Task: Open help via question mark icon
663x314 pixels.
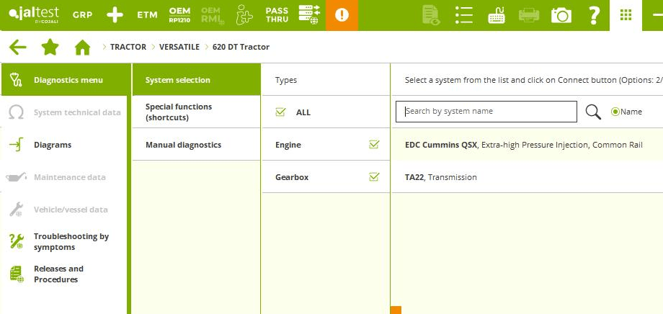Action: point(594,15)
